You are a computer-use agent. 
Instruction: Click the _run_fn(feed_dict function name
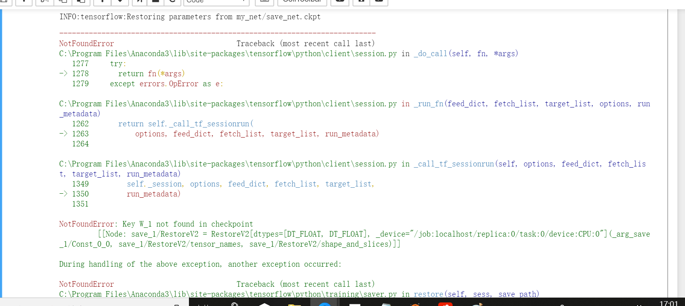[x=451, y=104]
